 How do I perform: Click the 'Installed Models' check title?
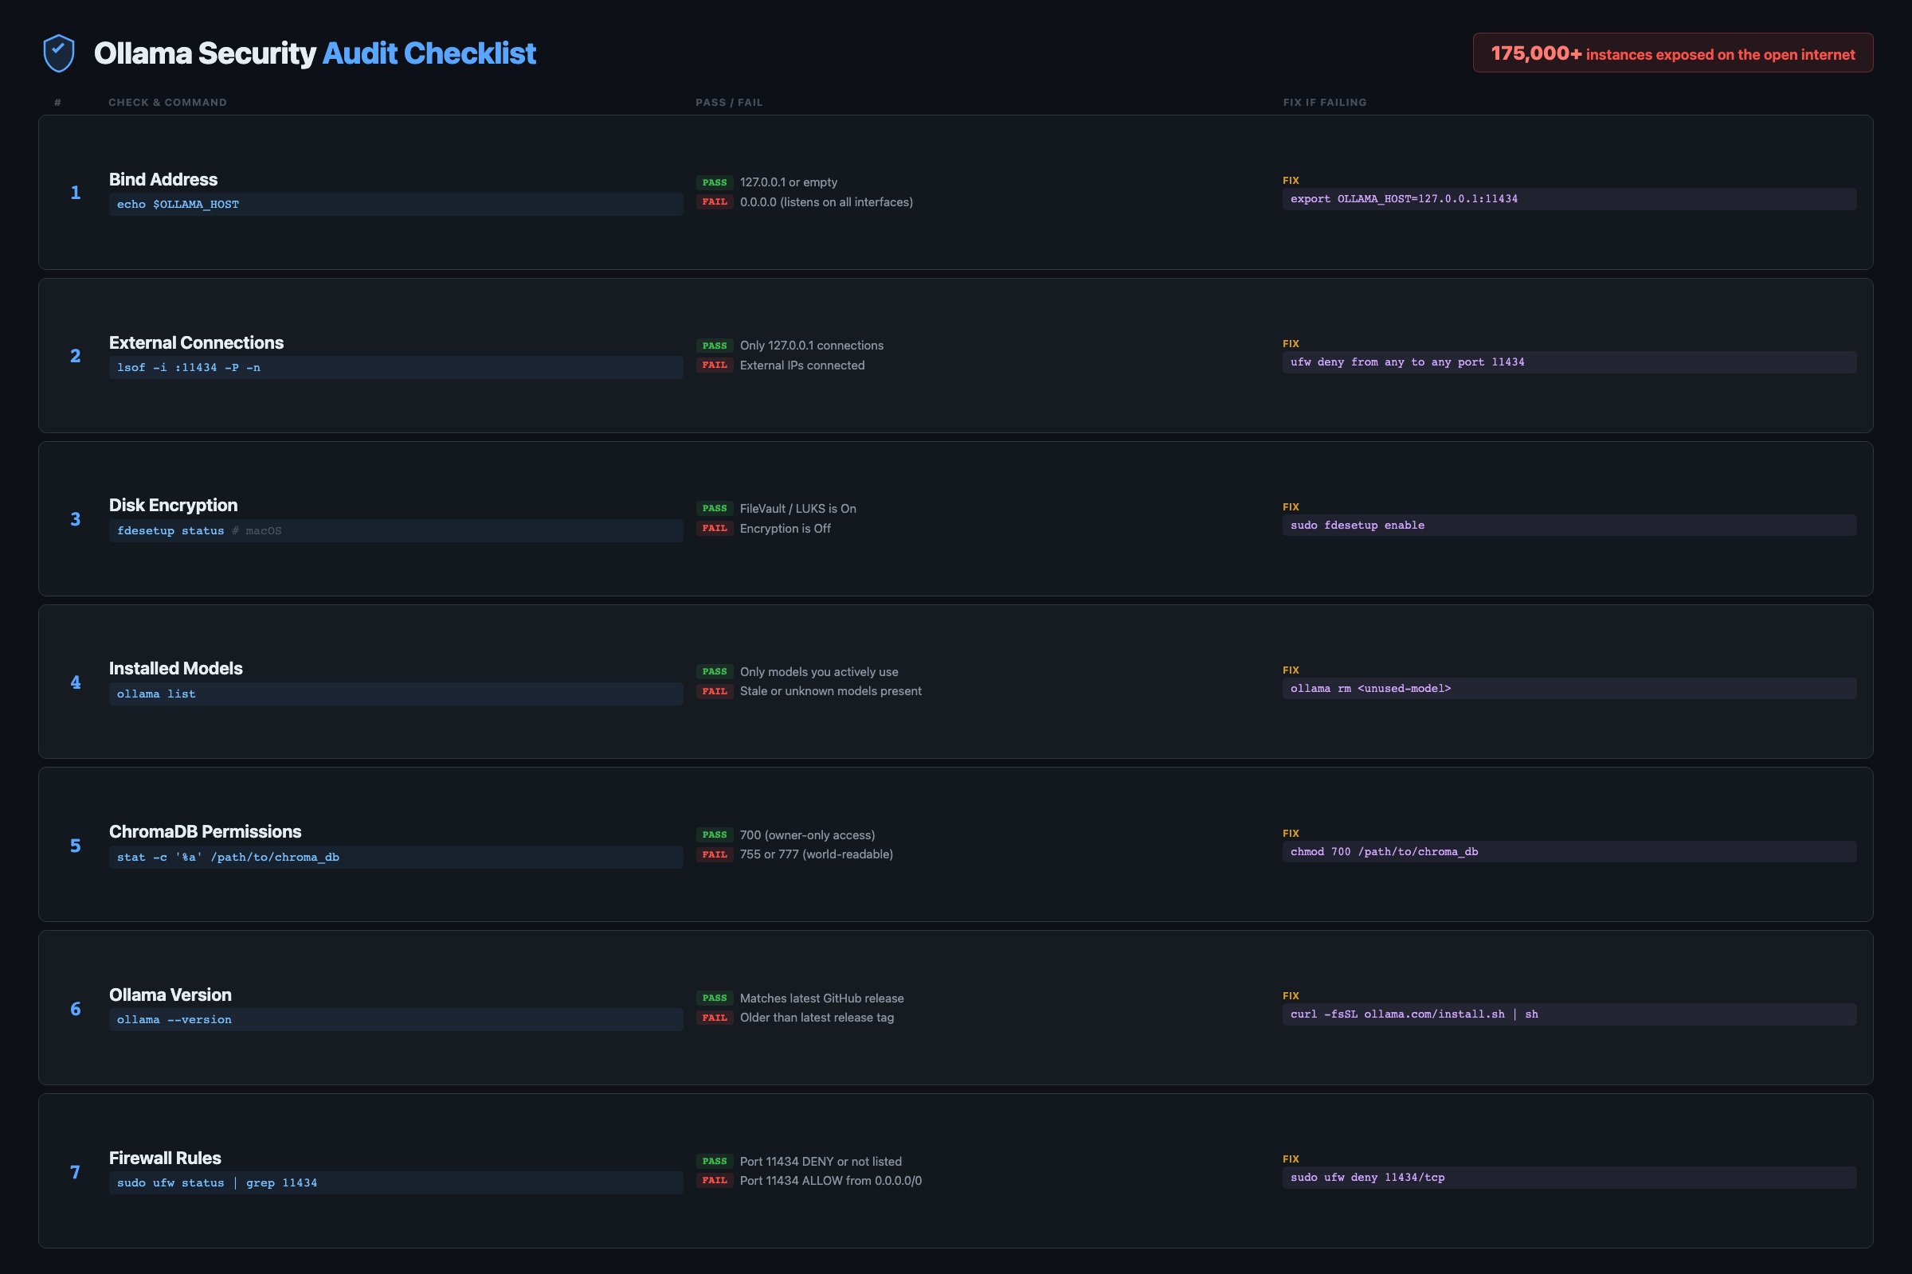(175, 669)
